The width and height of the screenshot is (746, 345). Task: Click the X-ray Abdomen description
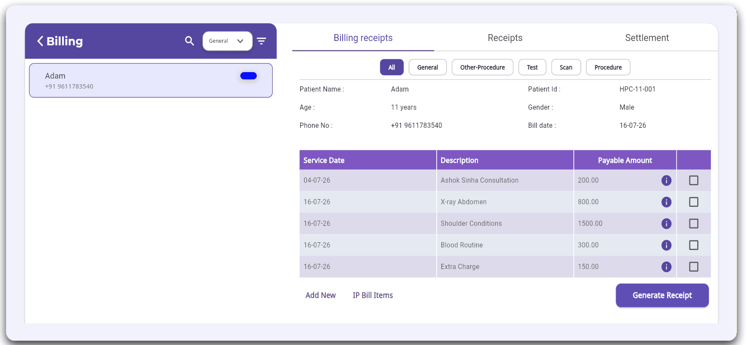tap(463, 202)
